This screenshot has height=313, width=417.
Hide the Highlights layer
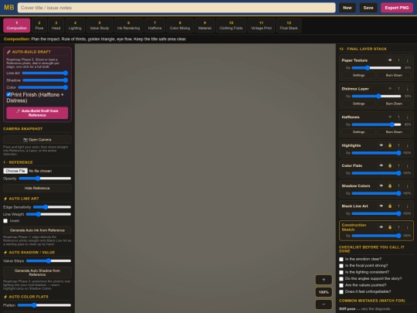click(x=381, y=145)
